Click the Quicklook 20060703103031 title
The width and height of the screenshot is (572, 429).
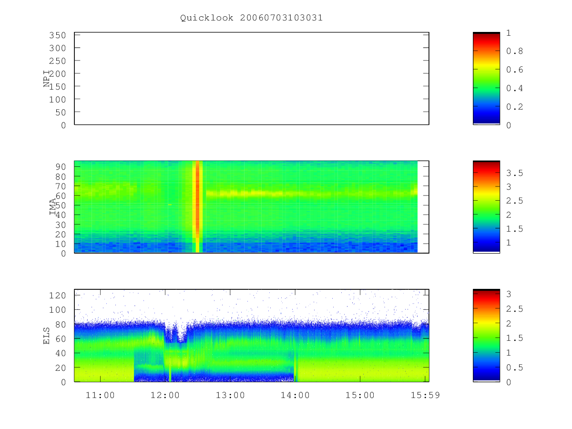pyautogui.click(x=251, y=18)
